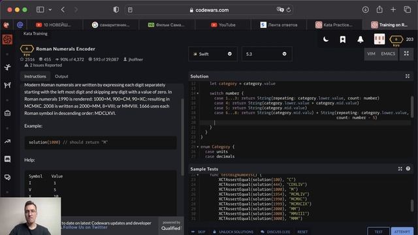Screen dimensions: 418x235
Task: Show Safari downloads
Action: [366, 10]
